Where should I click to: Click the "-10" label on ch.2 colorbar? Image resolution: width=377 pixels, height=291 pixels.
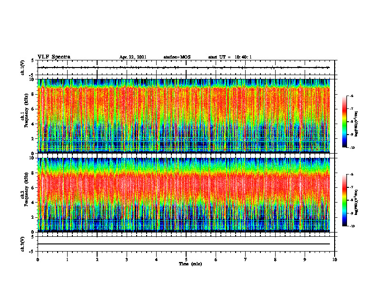(352, 226)
